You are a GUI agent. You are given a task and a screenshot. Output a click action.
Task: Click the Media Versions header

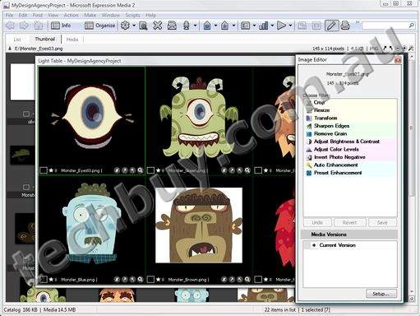click(349, 235)
